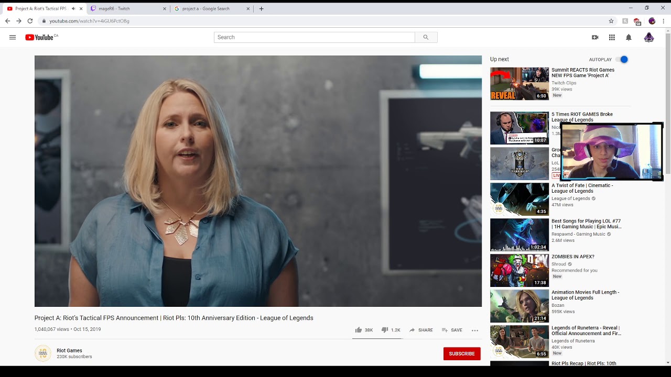Click inside the YouTube search field
671x377 pixels.
click(x=315, y=37)
